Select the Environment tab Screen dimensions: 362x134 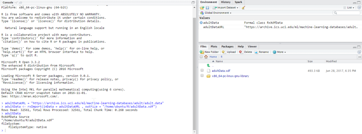point(209,2)
